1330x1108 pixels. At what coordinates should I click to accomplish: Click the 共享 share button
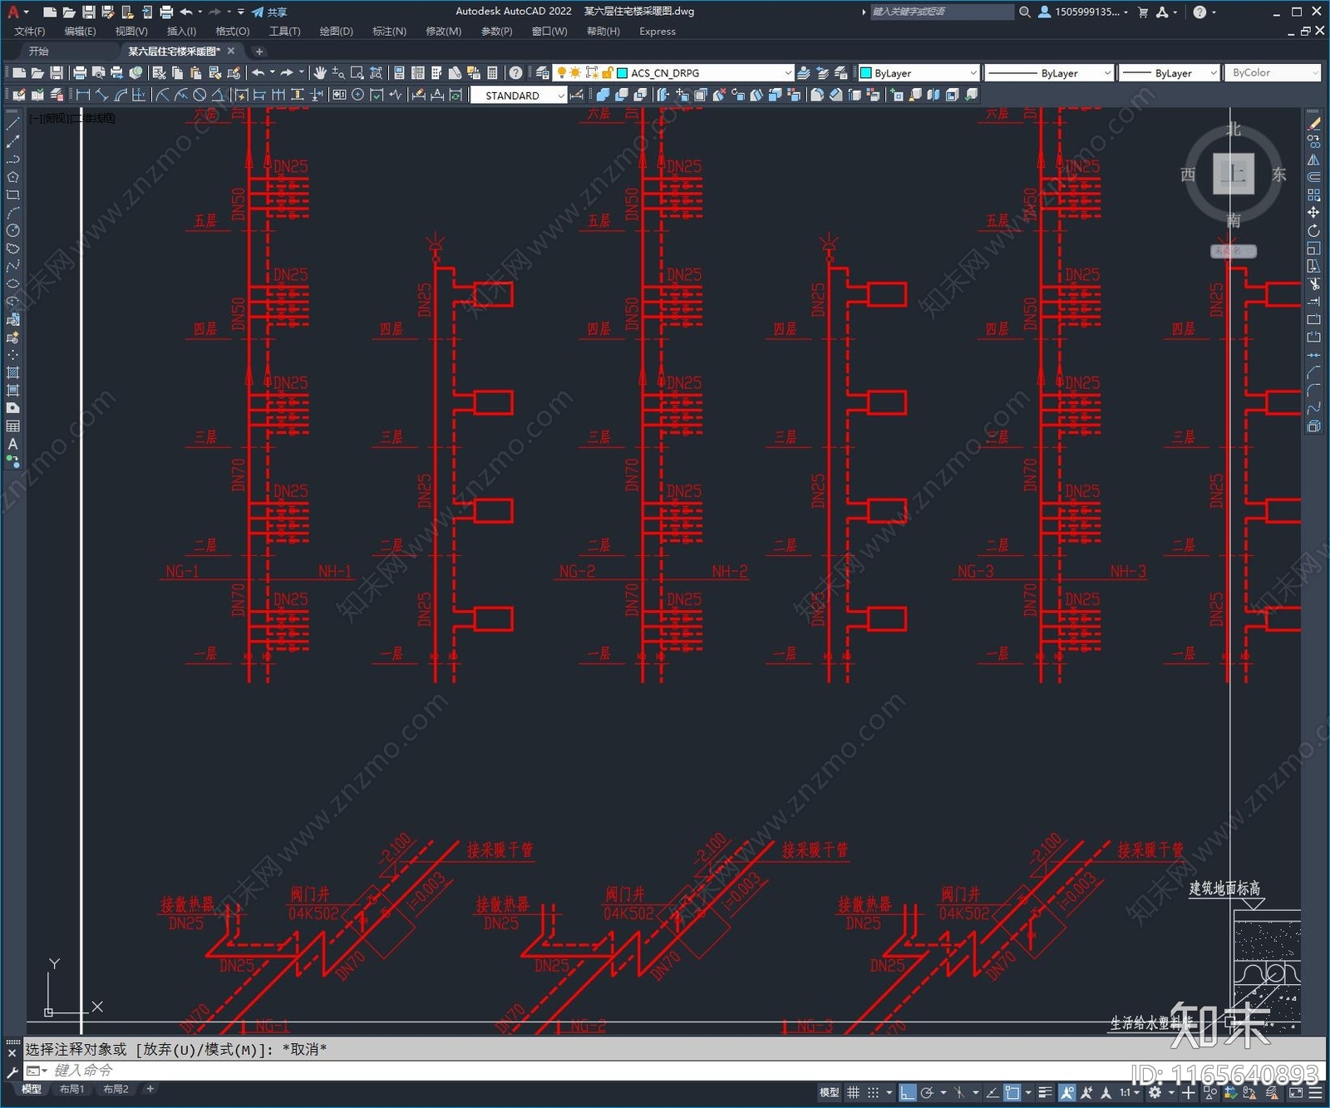point(269,12)
